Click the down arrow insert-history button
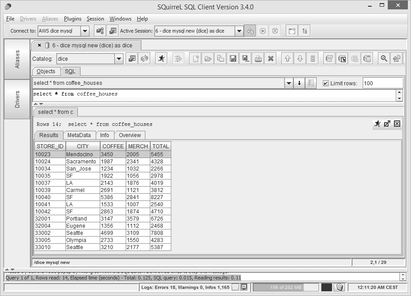 point(299,83)
